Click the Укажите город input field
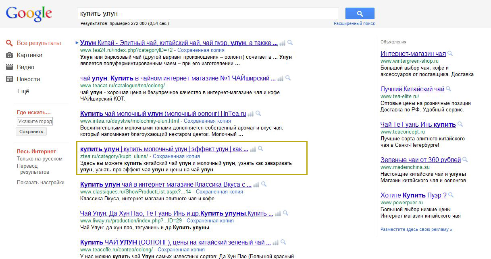The image size is (491, 259). 35,121
